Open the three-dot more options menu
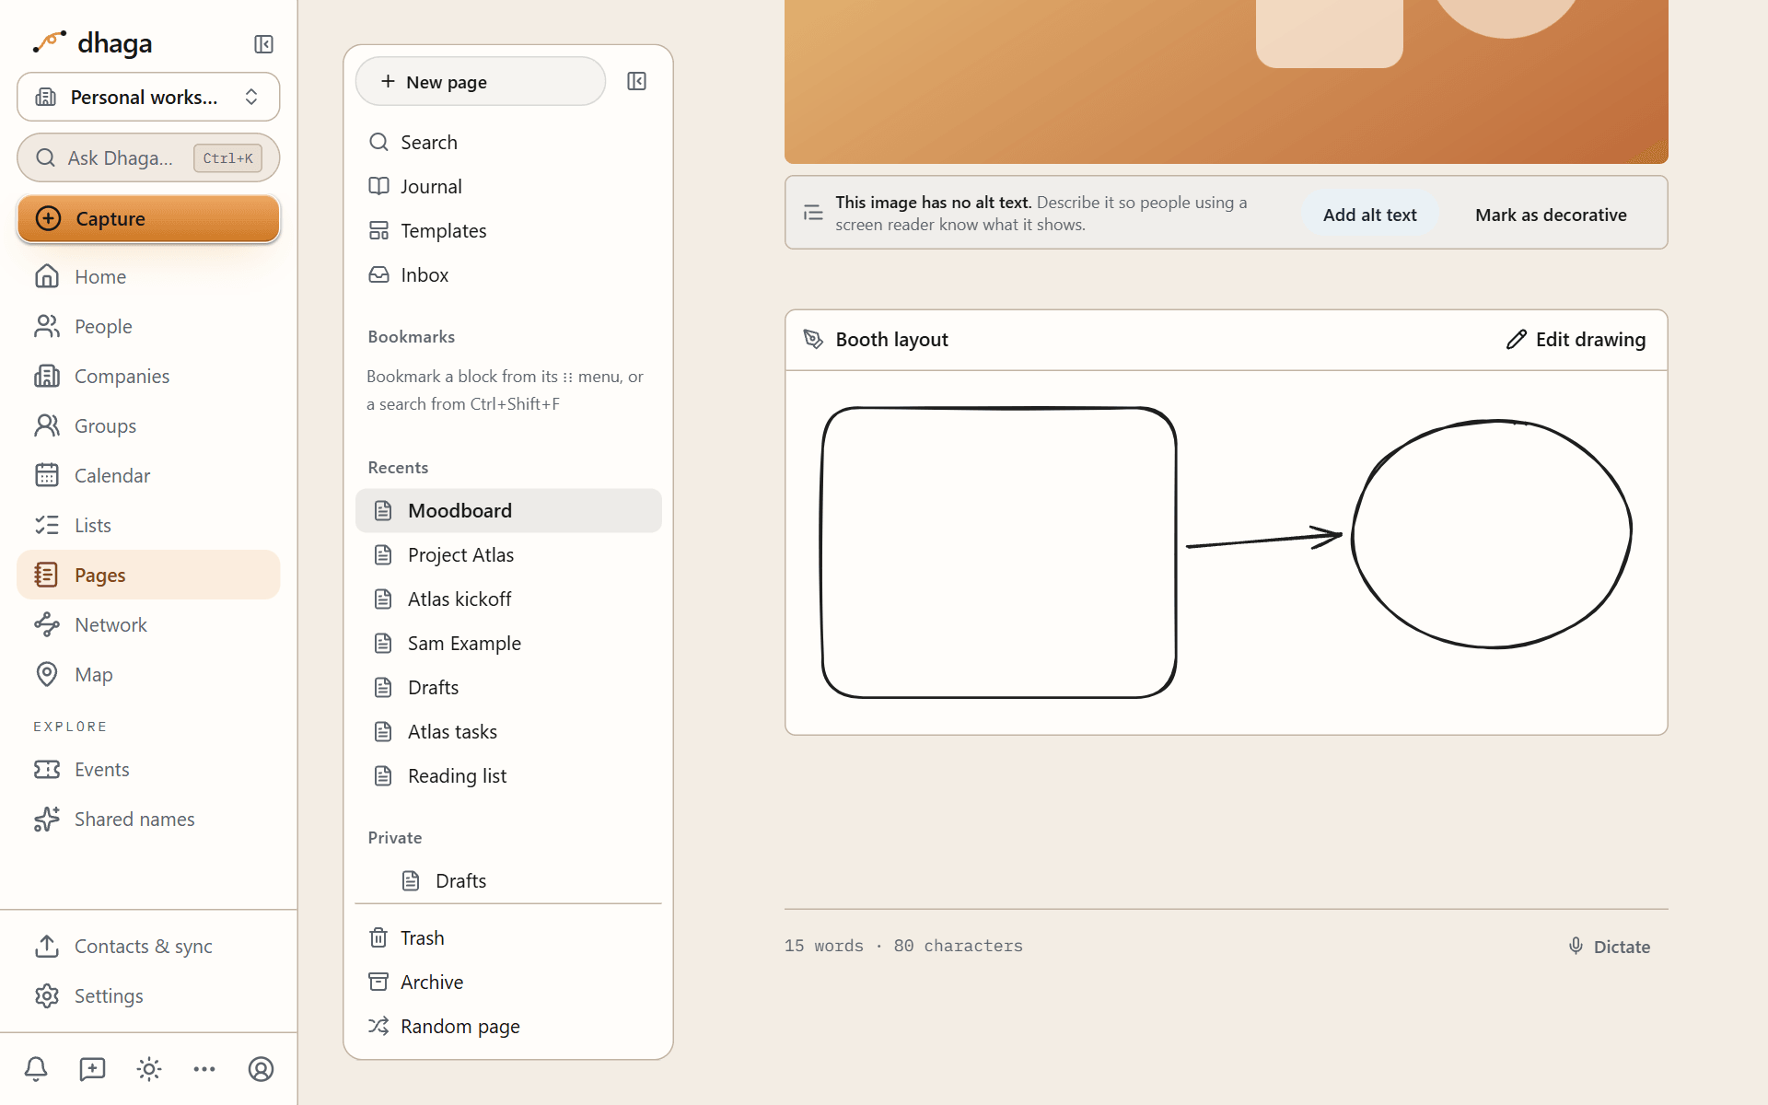 click(x=204, y=1069)
